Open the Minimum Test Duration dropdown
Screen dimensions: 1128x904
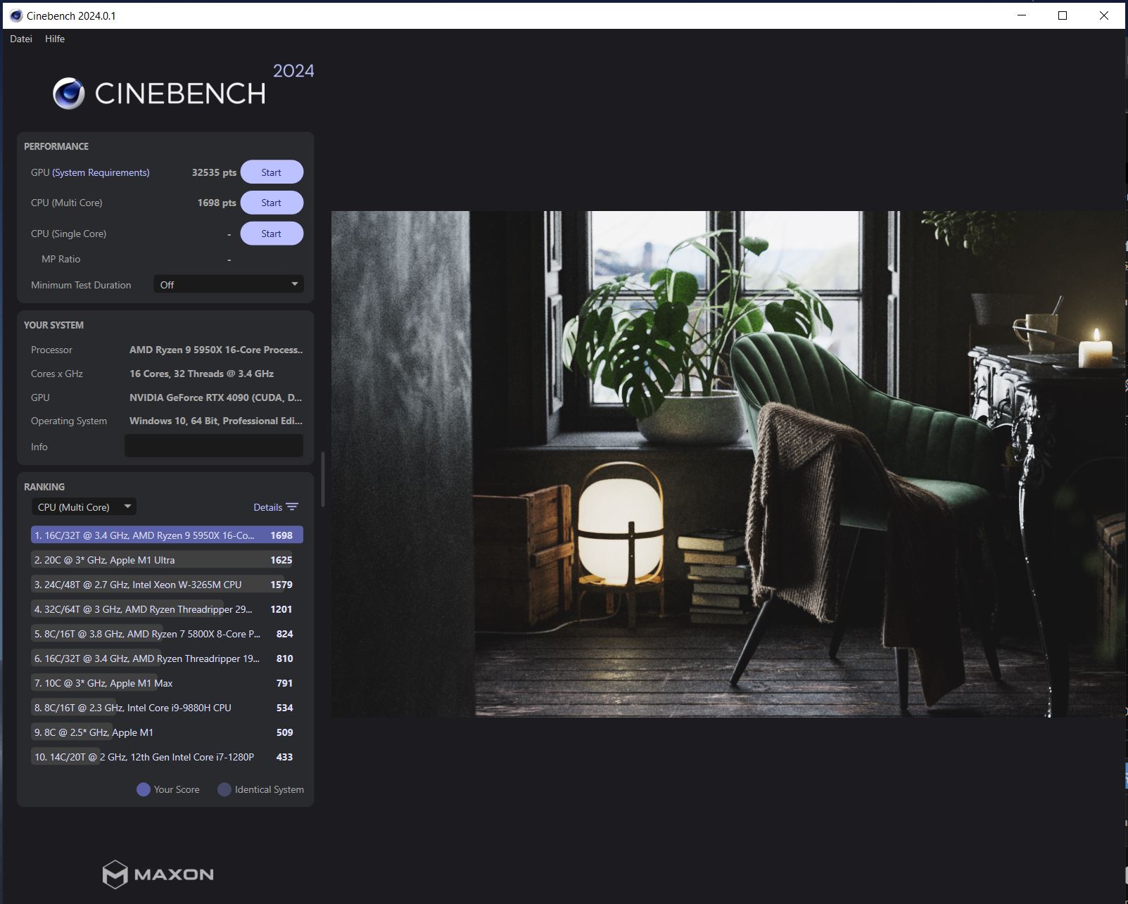coord(229,284)
